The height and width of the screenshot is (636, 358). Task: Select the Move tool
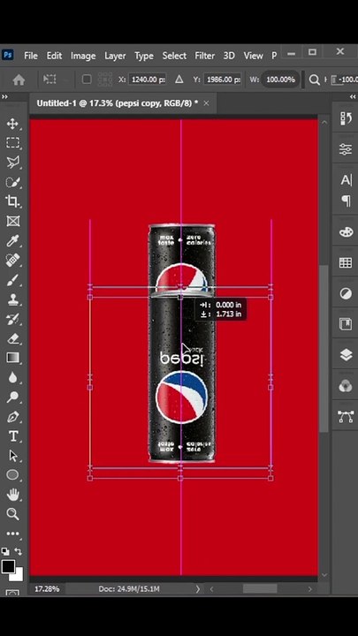[12, 124]
